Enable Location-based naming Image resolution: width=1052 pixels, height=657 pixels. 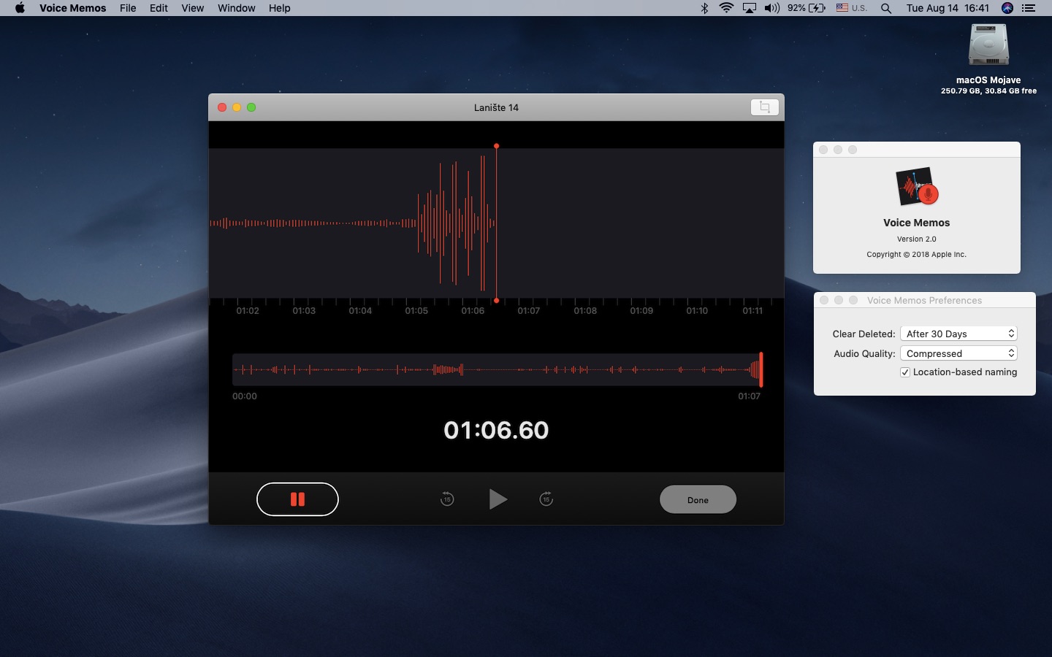pyautogui.click(x=905, y=372)
